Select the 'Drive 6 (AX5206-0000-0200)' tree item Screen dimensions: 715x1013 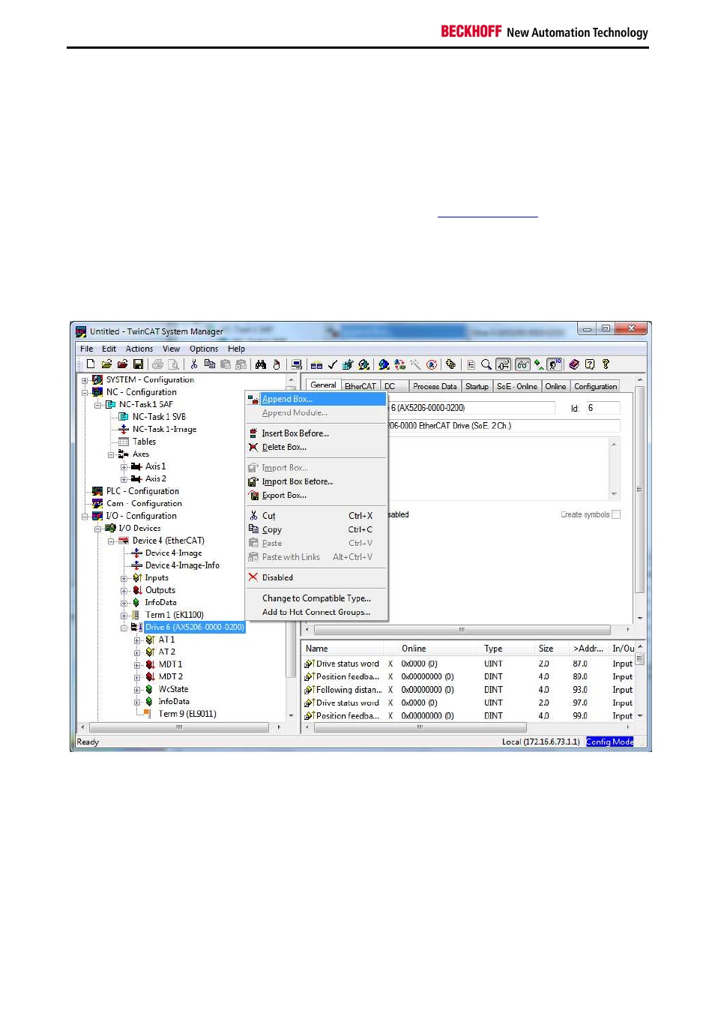194,628
